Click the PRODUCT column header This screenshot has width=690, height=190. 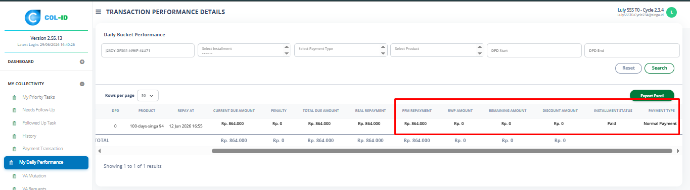tap(147, 110)
